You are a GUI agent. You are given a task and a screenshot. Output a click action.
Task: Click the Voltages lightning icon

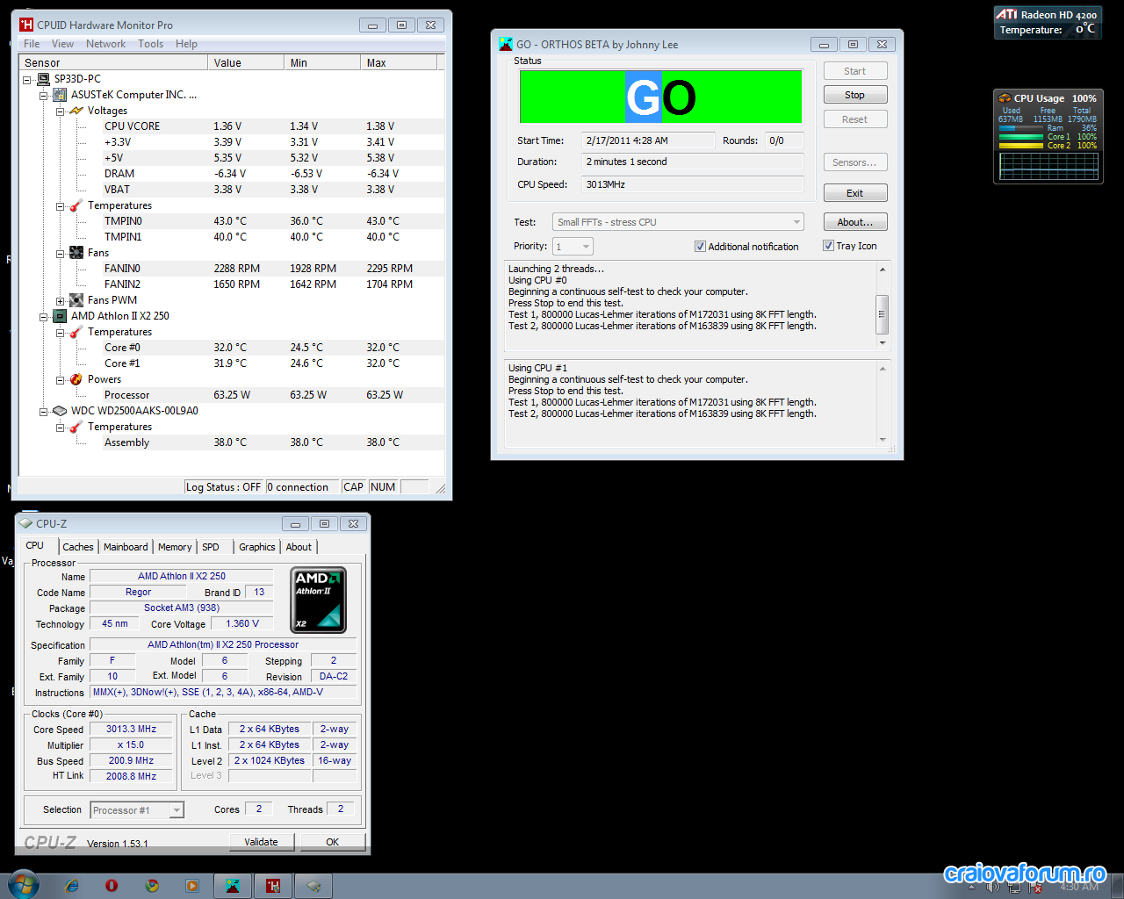[x=76, y=111]
